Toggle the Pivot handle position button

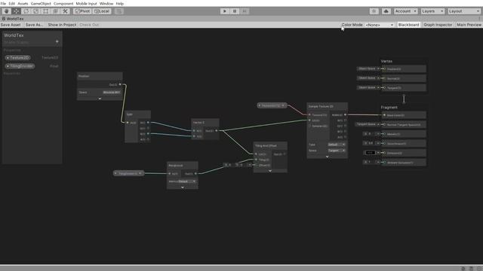pyautogui.click(x=82, y=11)
